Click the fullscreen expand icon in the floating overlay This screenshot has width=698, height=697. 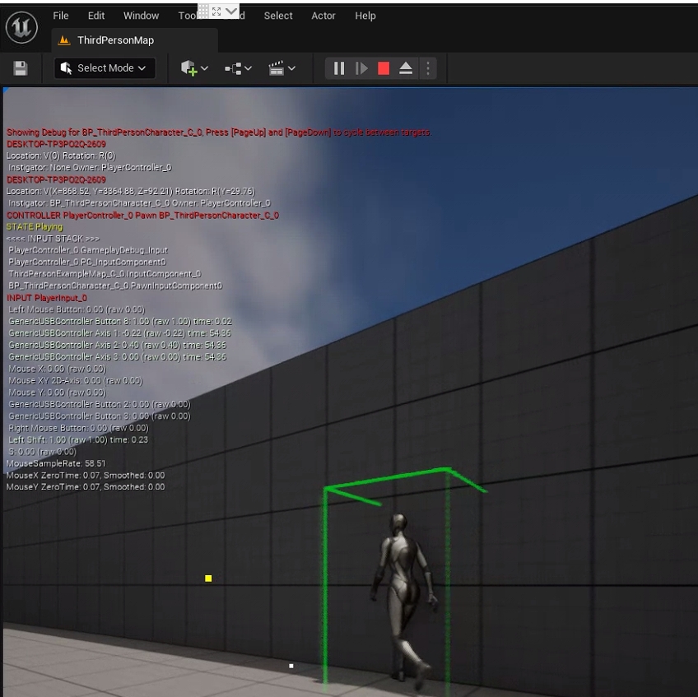coord(216,12)
